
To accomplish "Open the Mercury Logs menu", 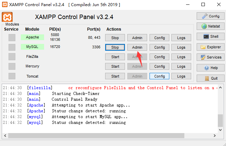I will coord(181,66).
